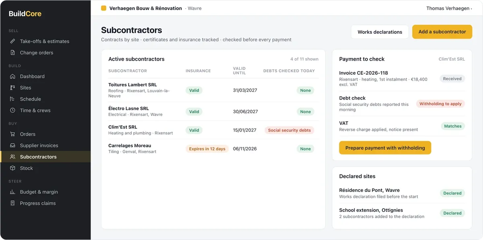Click Declared badge for Résidence du Pont

(x=452, y=193)
